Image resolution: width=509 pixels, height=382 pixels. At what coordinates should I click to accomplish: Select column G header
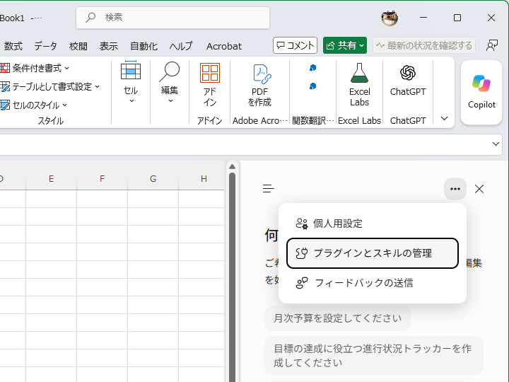153,179
